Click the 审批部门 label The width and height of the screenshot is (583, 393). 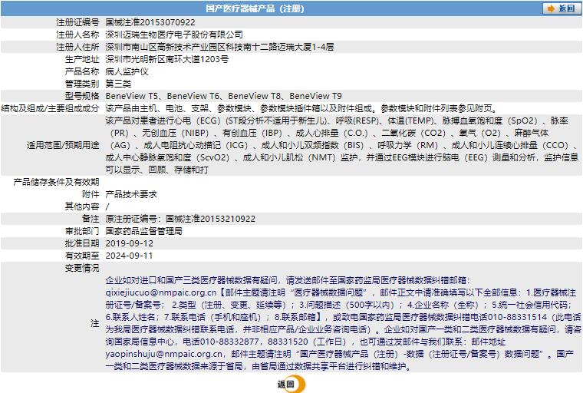pyautogui.click(x=82, y=231)
